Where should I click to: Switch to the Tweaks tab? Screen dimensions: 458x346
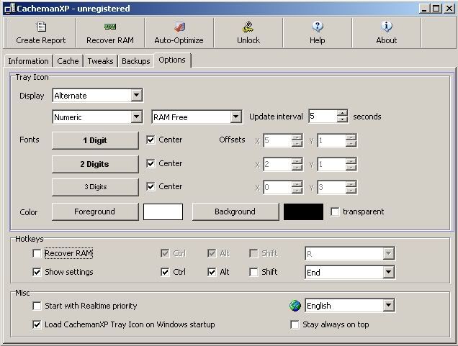click(x=100, y=61)
